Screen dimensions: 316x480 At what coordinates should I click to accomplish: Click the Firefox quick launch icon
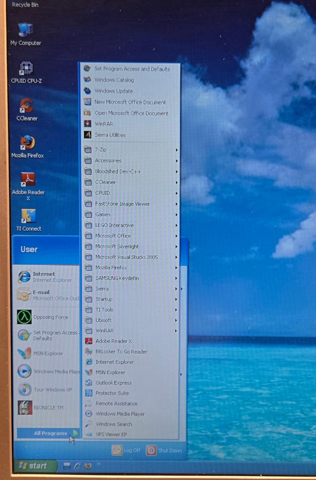88,466
